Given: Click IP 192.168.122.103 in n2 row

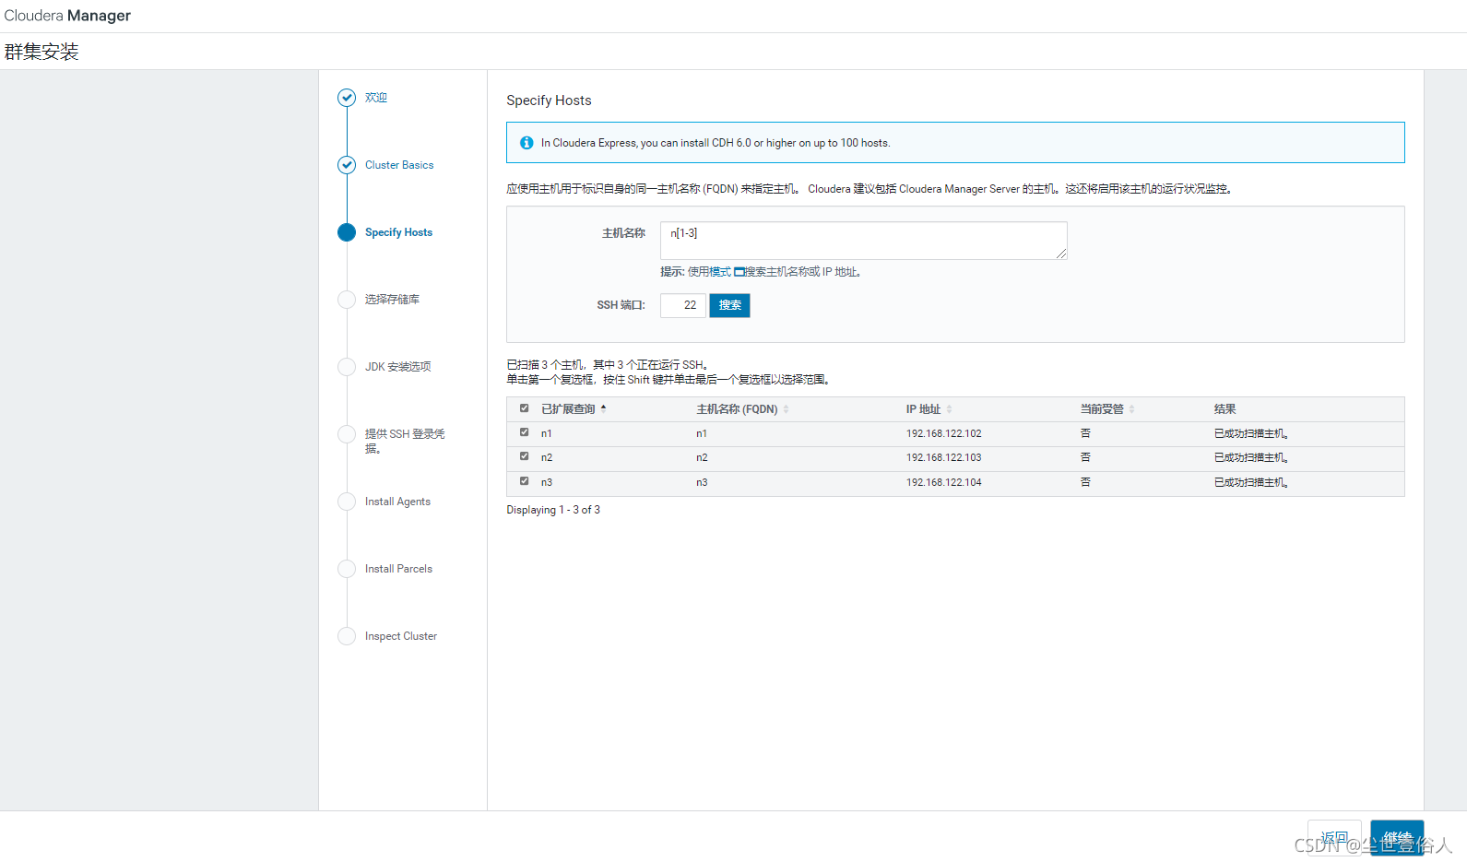Looking at the screenshot, I should pyautogui.click(x=943, y=457).
